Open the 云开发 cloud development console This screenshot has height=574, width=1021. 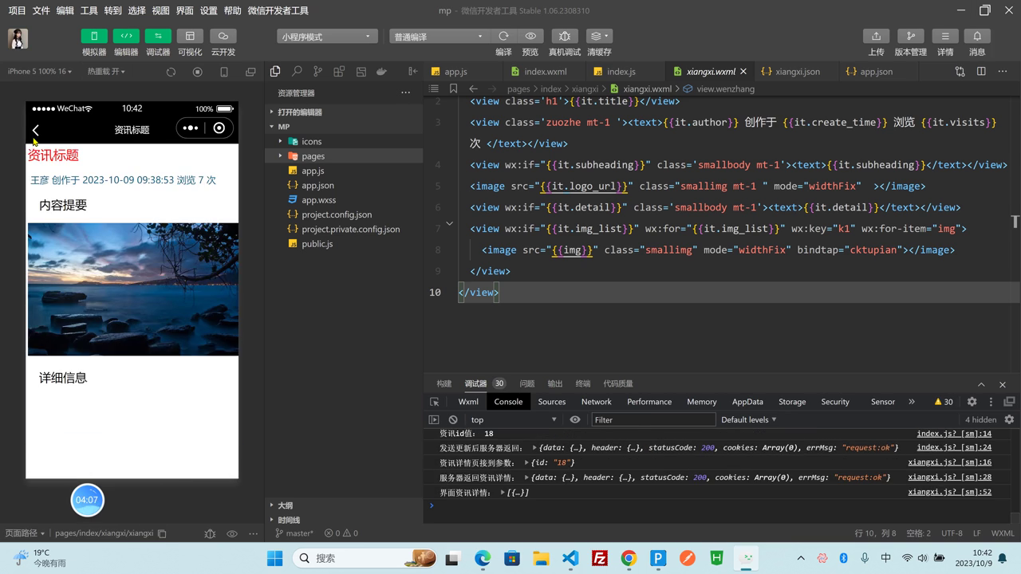[x=223, y=36]
